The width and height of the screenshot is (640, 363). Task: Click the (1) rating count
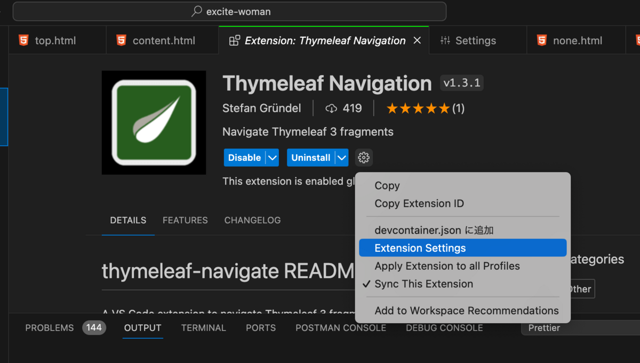(458, 109)
